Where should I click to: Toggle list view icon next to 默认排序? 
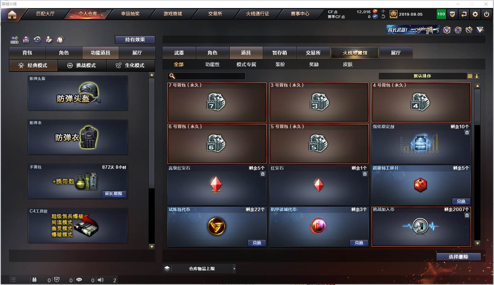(x=470, y=76)
